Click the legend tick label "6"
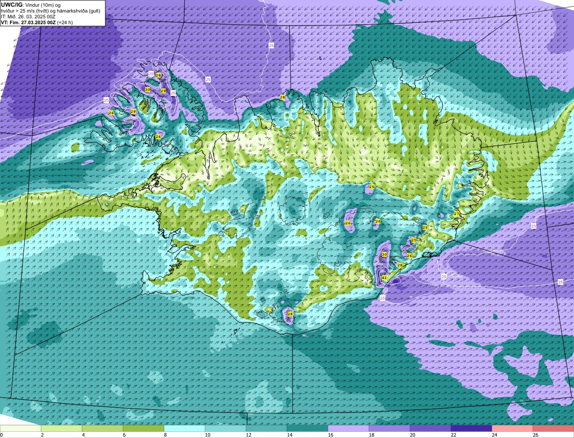 click(x=124, y=435)
